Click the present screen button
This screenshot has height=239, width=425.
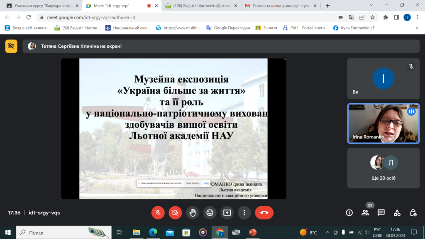[227, 212]
